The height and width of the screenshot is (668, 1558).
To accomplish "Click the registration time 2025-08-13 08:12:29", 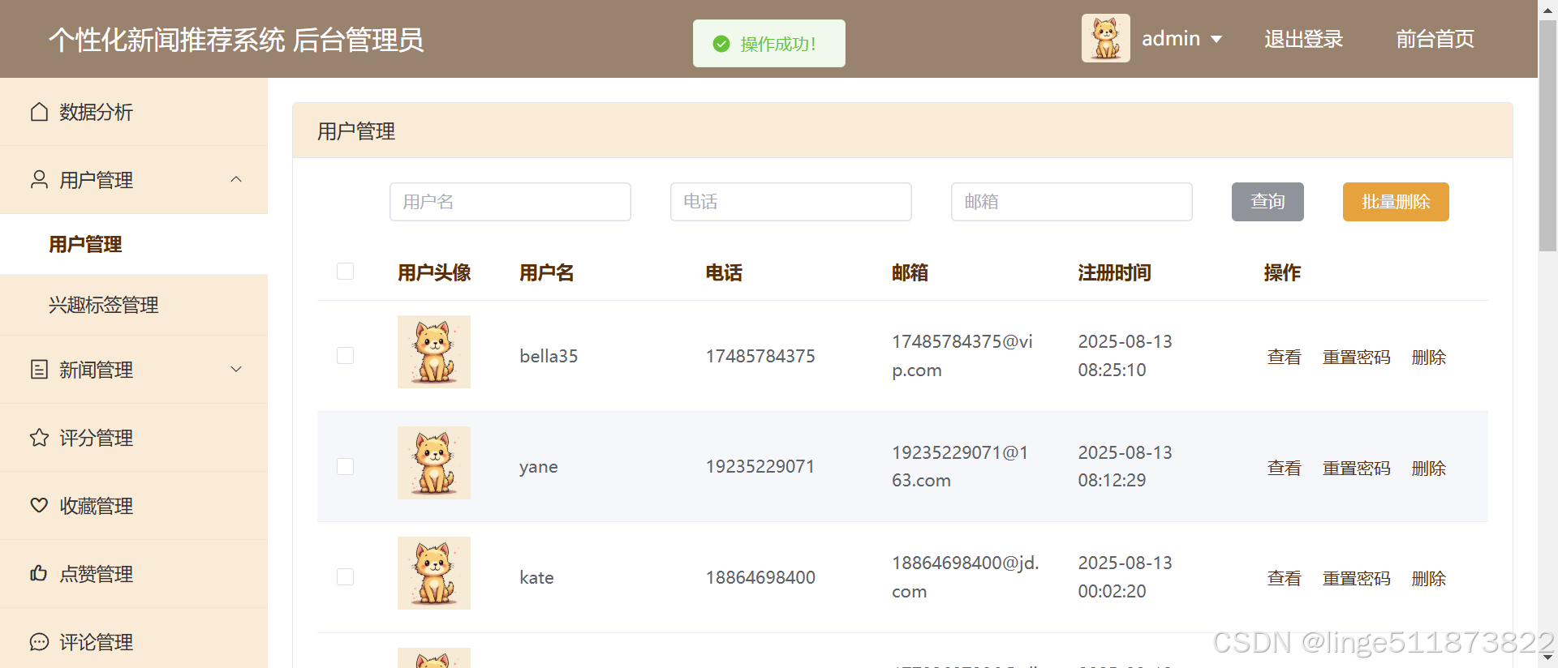I will (1125, 466).
